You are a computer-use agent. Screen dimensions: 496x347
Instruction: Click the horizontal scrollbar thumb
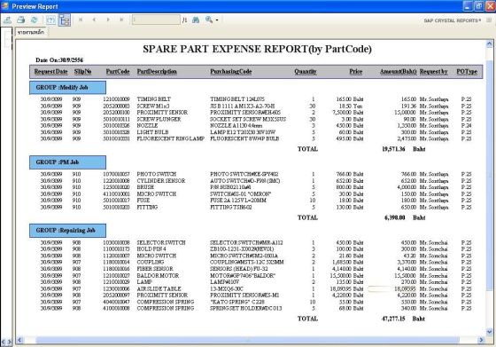tap(247, 340)
